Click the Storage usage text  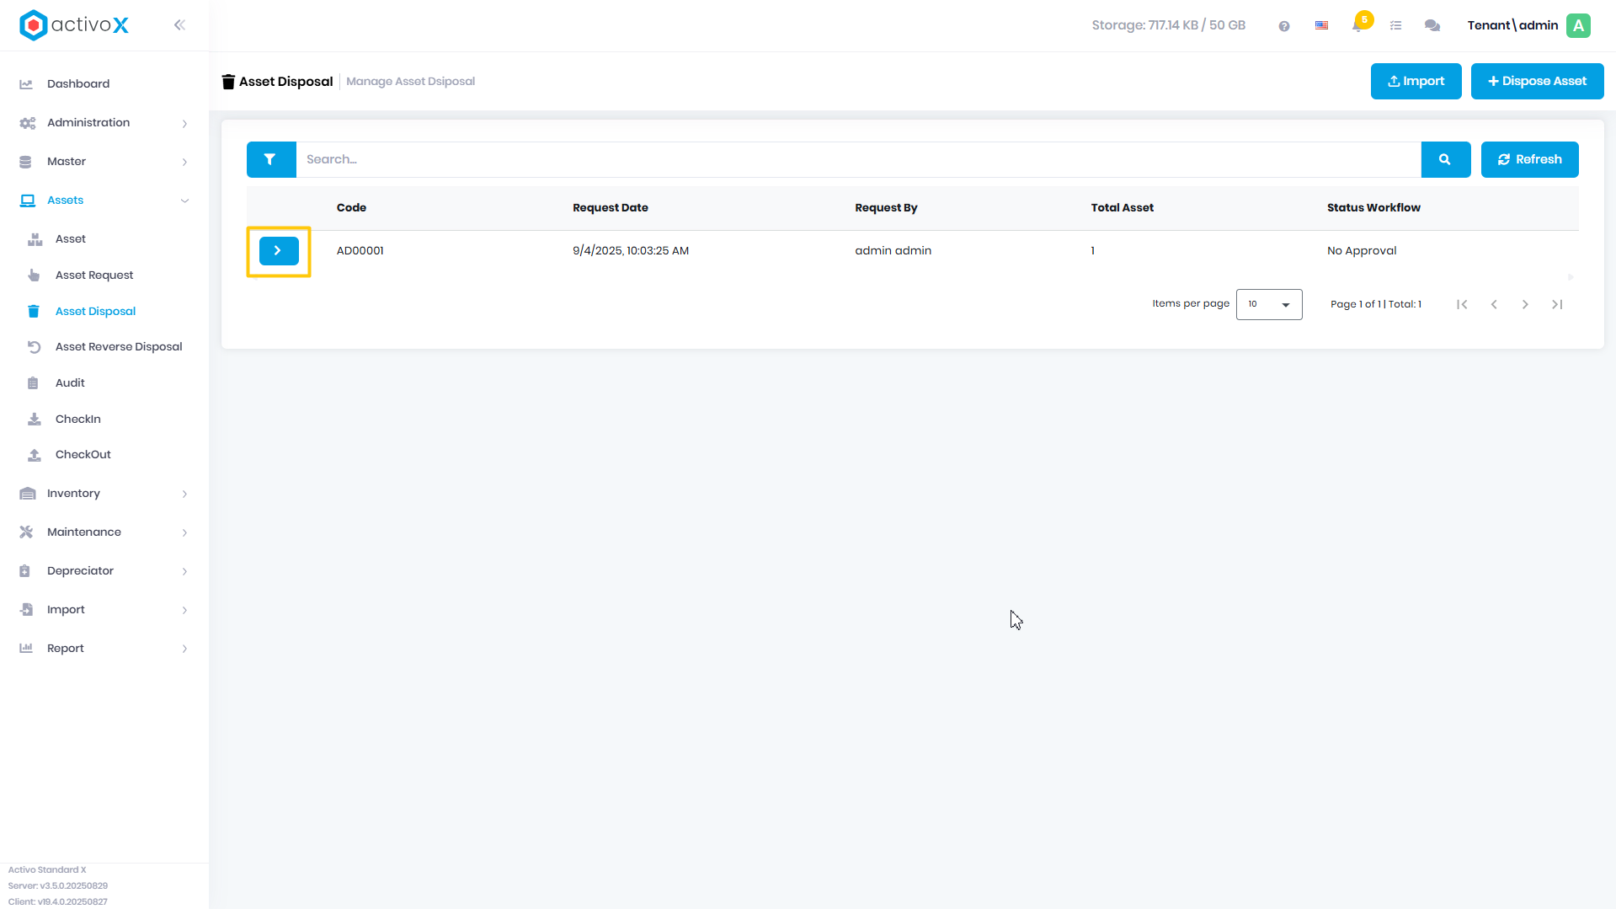click(1169, 25)
